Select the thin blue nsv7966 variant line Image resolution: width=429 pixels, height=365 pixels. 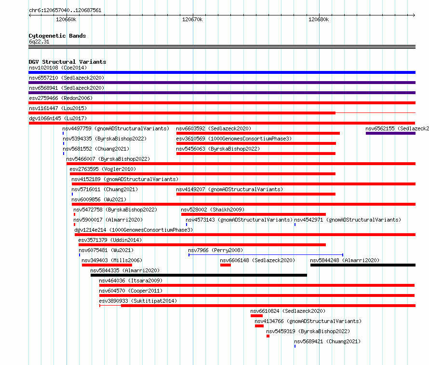click(x=266, y=255)
